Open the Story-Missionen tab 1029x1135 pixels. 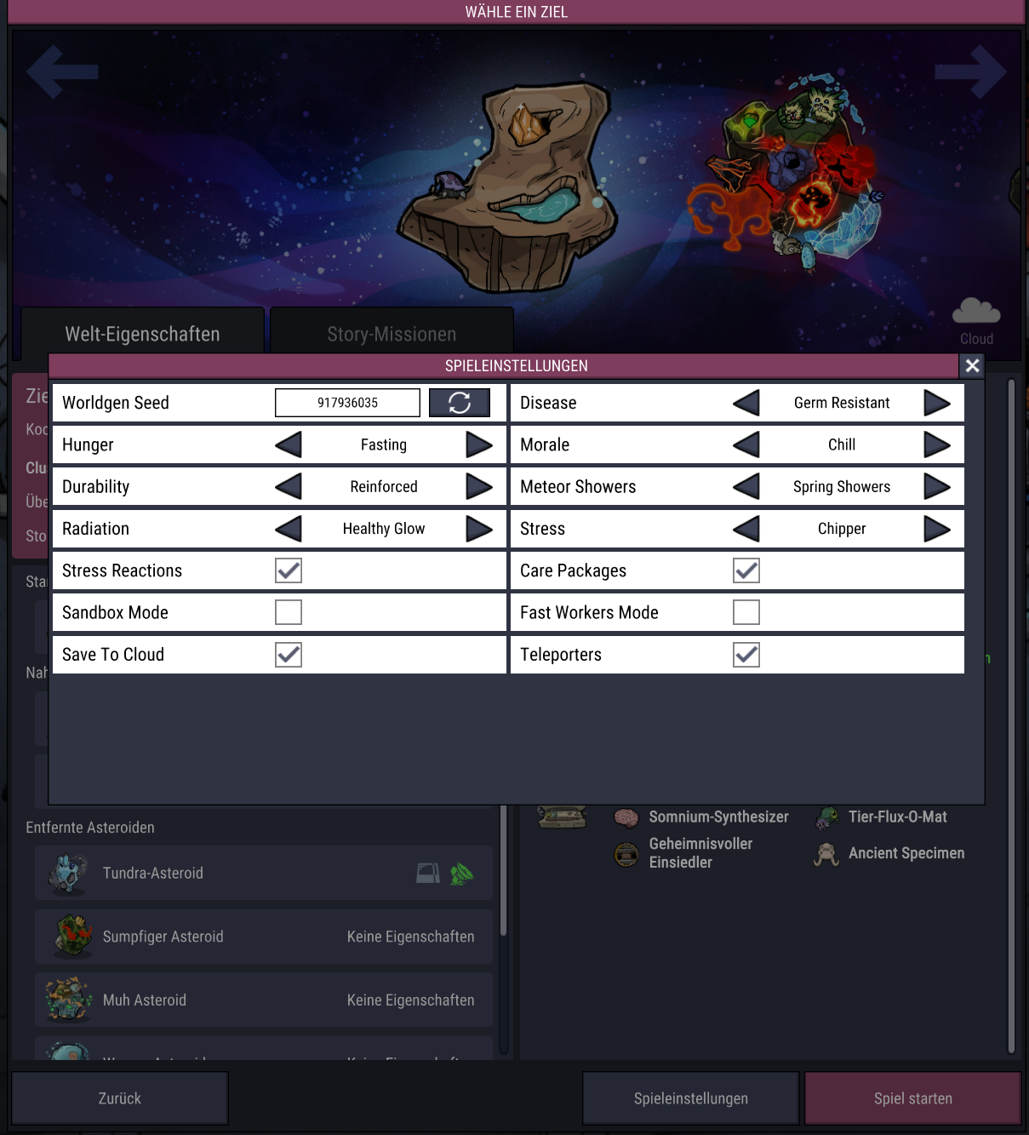tap(392, 333)
